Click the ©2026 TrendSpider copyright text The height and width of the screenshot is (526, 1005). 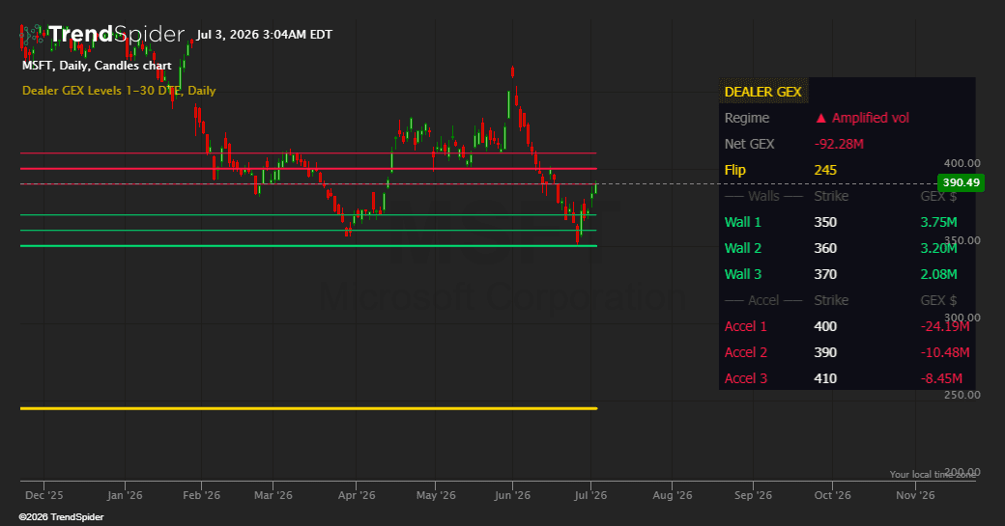[61, 517]
